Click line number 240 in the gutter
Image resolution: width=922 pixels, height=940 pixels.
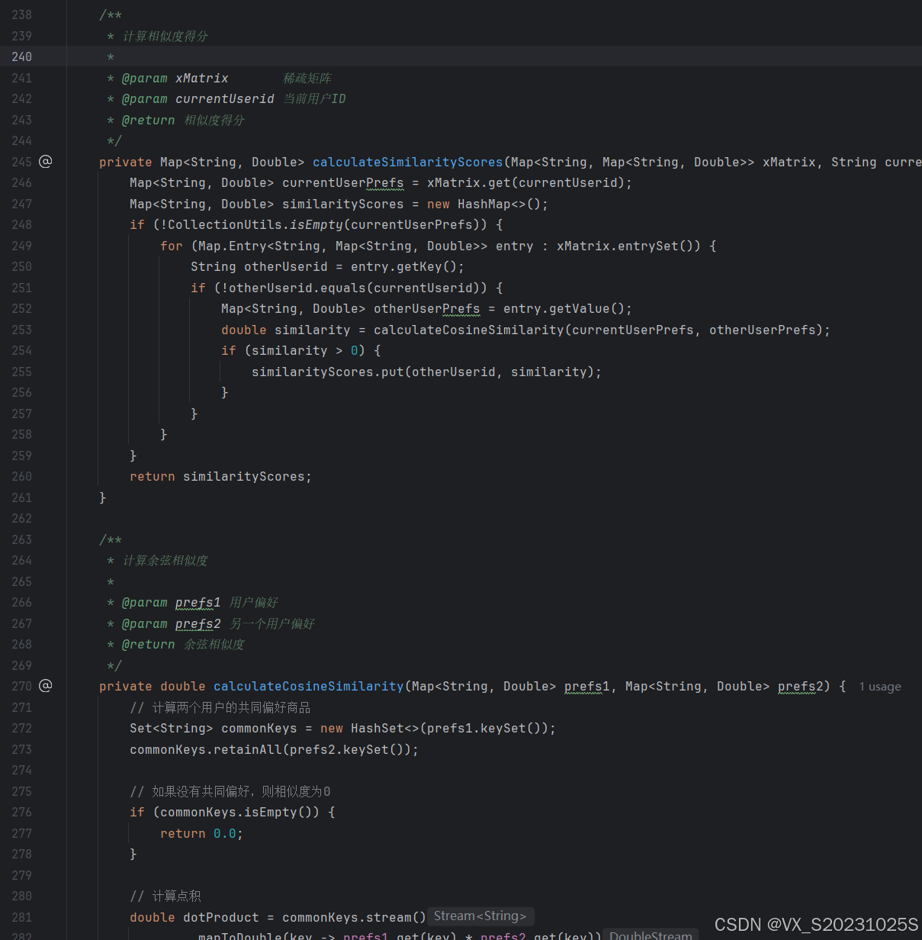(x=21, y=56)
